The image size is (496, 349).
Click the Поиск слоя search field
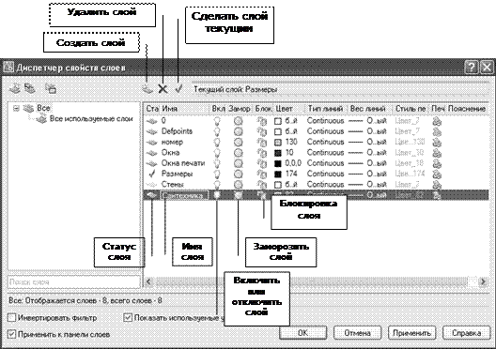point(73,281)
